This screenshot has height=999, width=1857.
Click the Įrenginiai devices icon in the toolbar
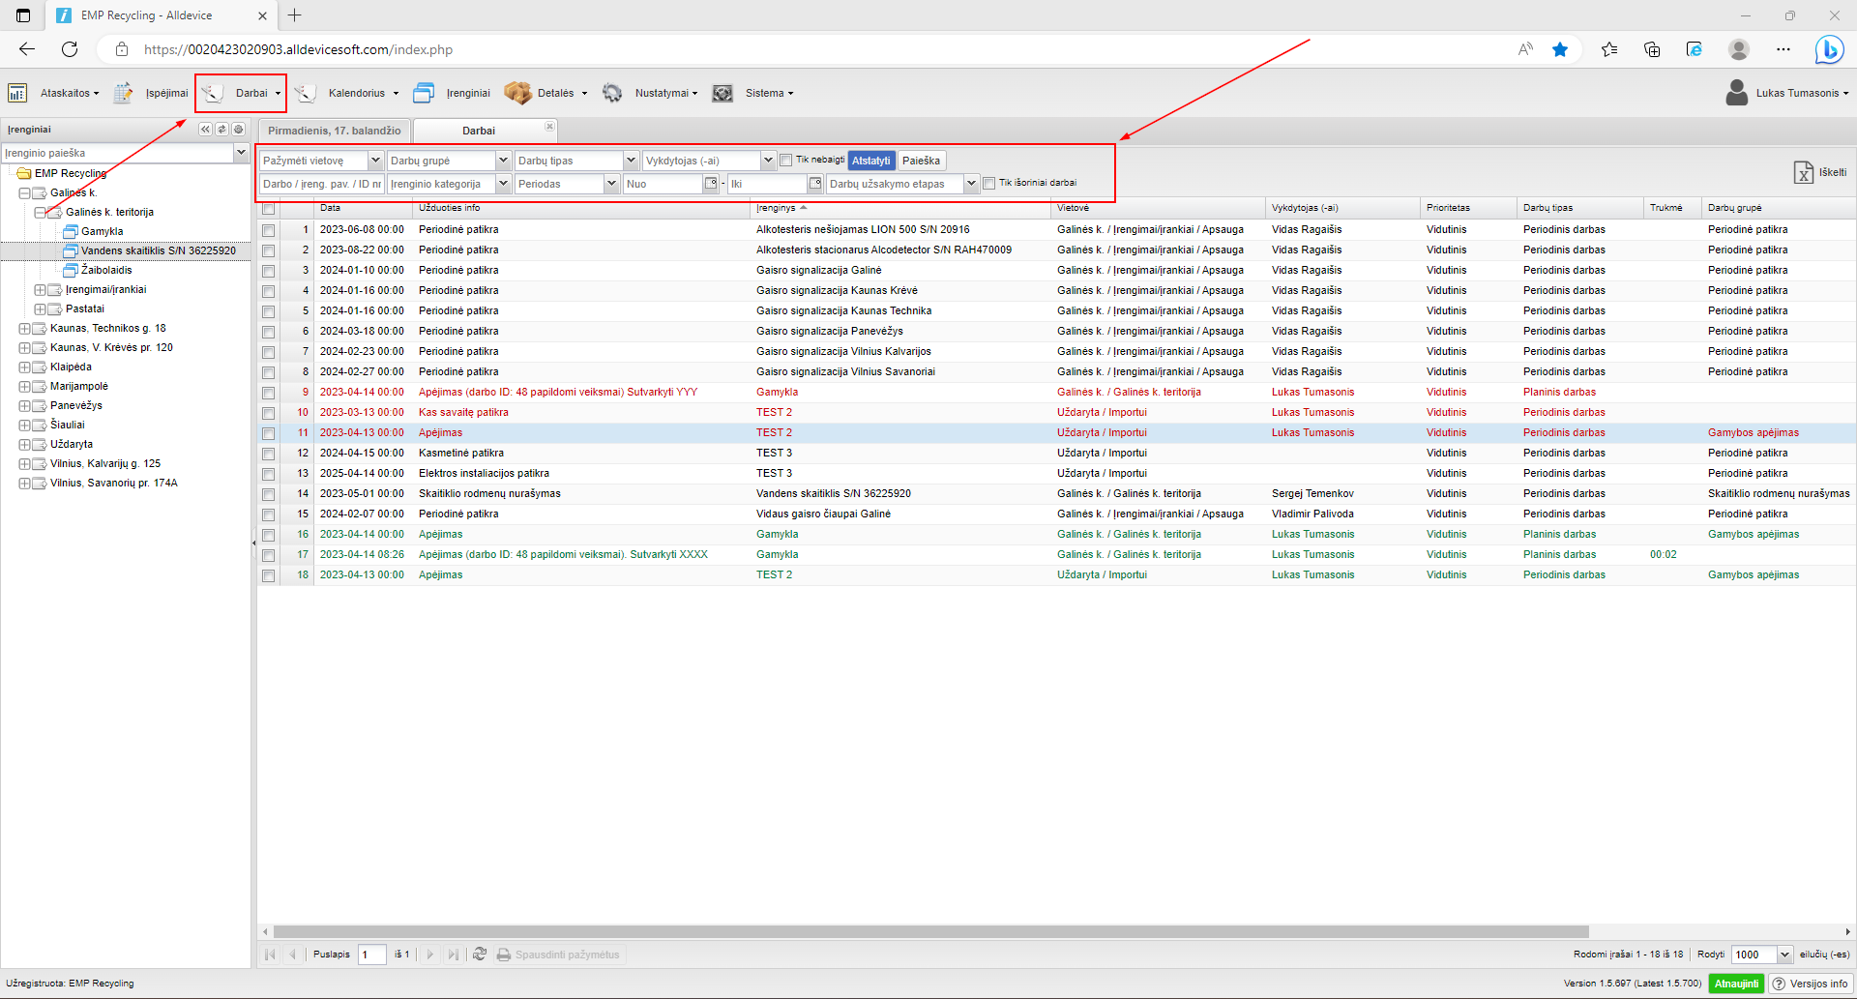pos(424,93)
